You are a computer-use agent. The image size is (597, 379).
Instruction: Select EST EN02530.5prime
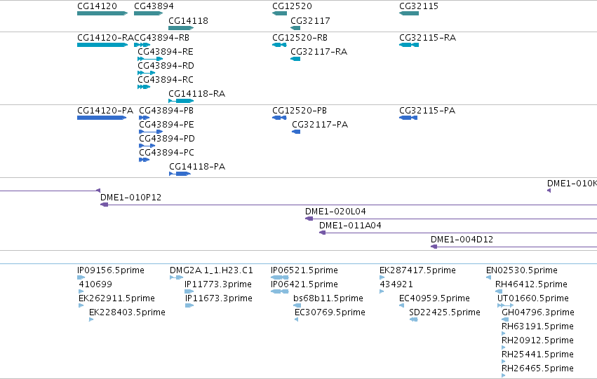point(488,278)
